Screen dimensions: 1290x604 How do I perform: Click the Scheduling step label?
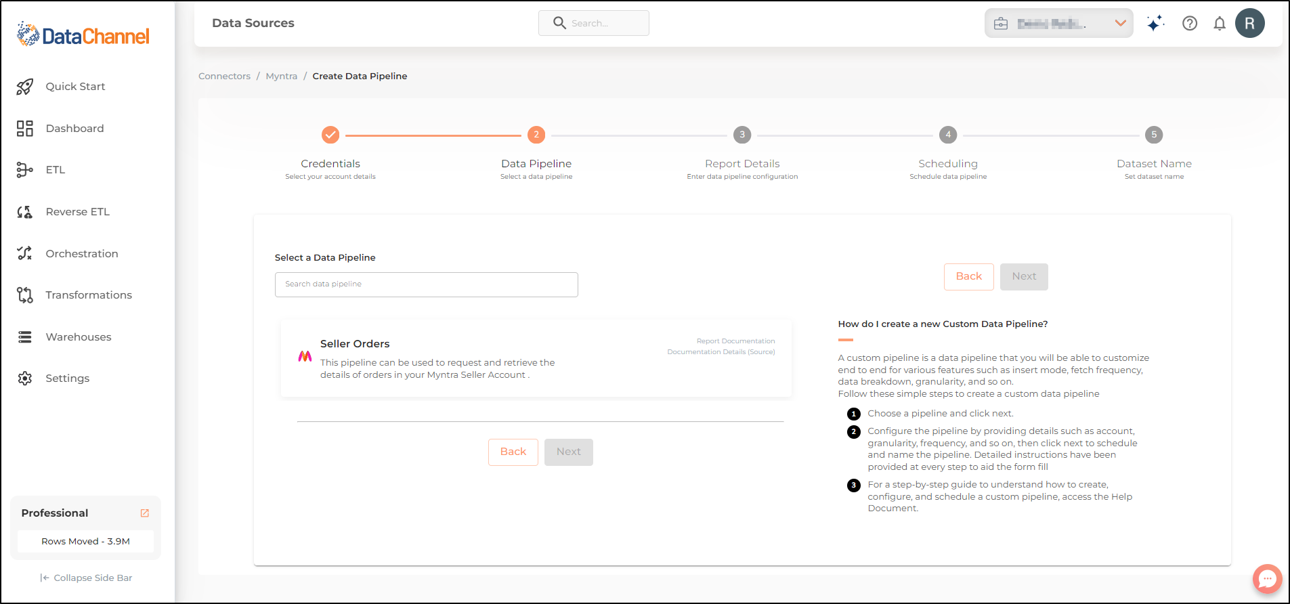tap(948, 164)
